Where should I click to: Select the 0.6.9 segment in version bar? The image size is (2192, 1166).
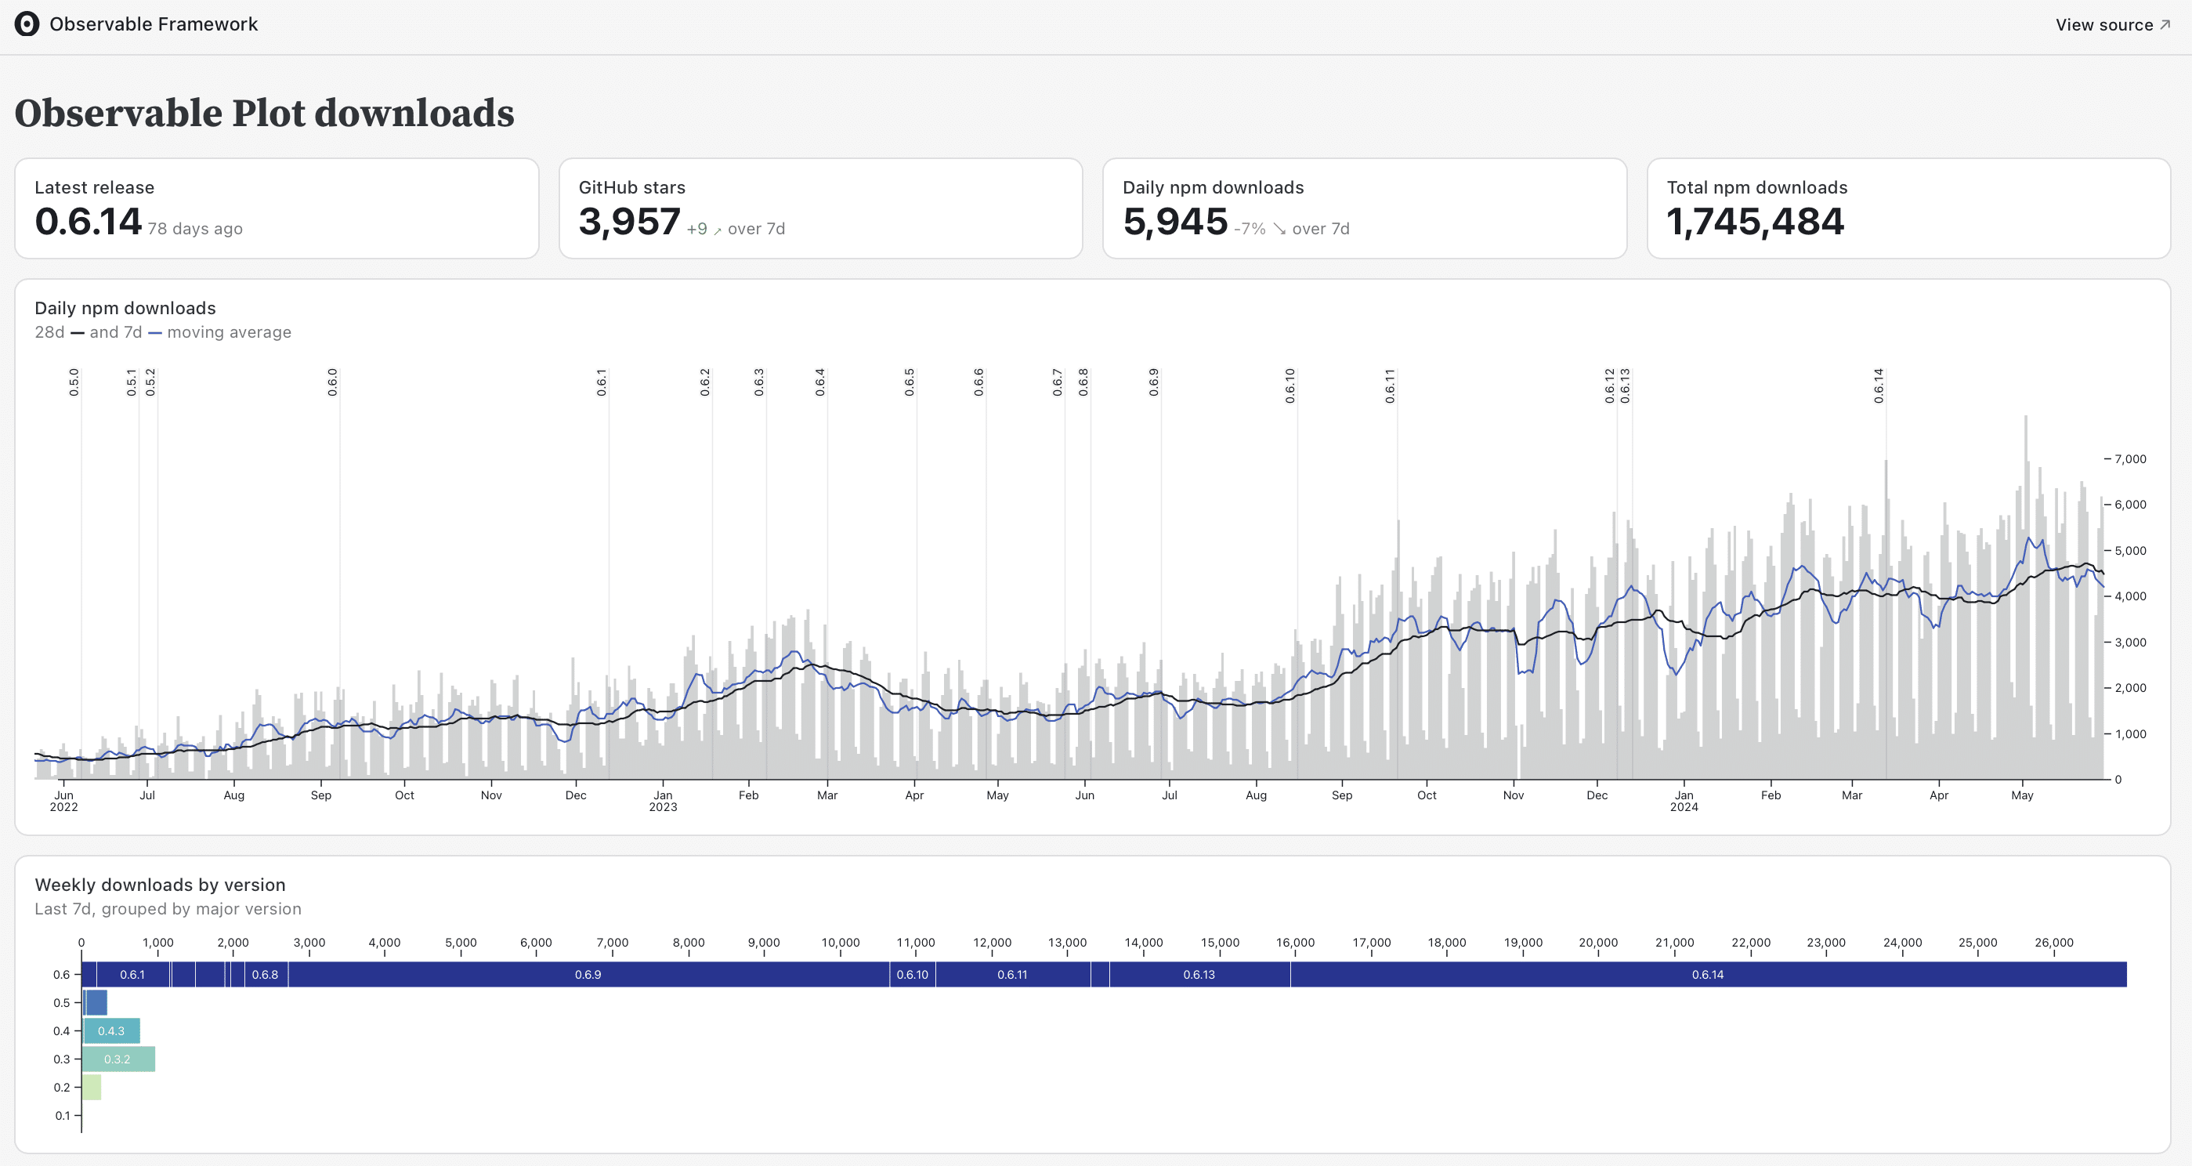589,975
